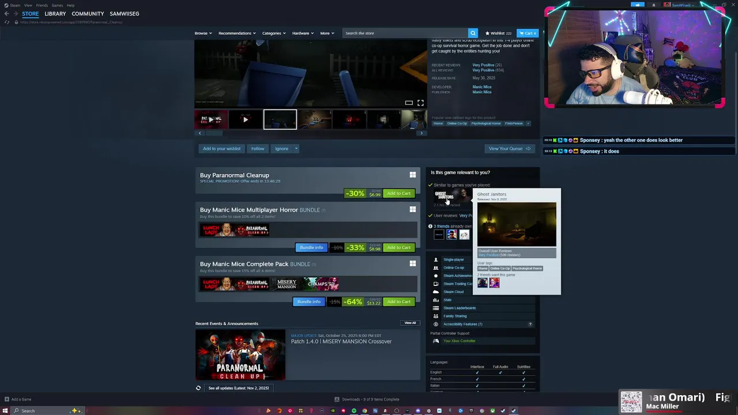Click the Ignore button
The image size is (738, 415).
(x=281, y=149)
